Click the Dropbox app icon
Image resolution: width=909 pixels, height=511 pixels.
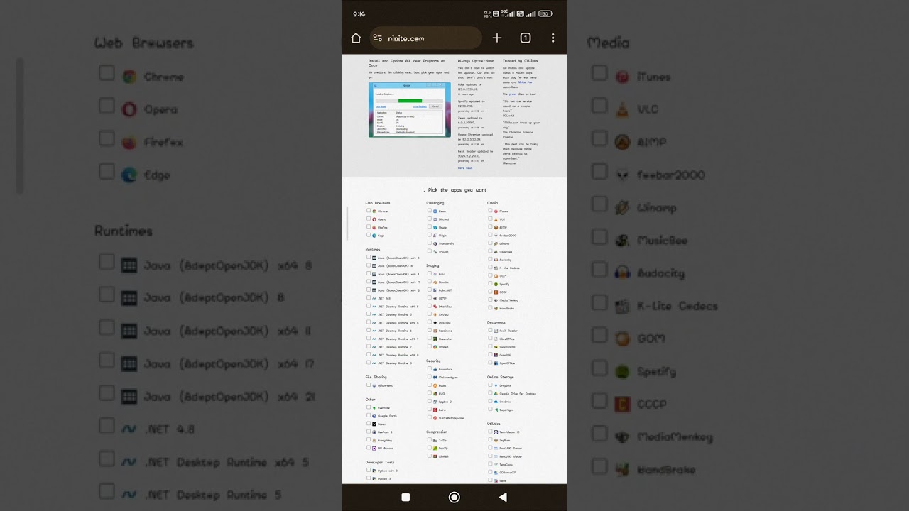pyautogui.click(x=496, y=385)
